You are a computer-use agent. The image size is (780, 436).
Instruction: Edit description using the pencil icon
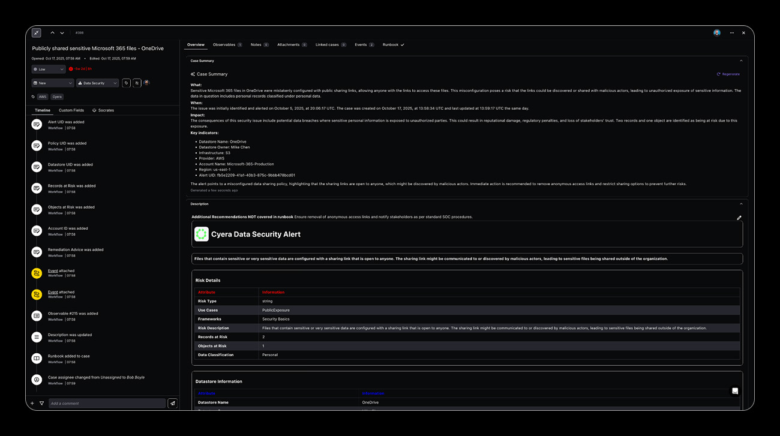click(739, 218)
